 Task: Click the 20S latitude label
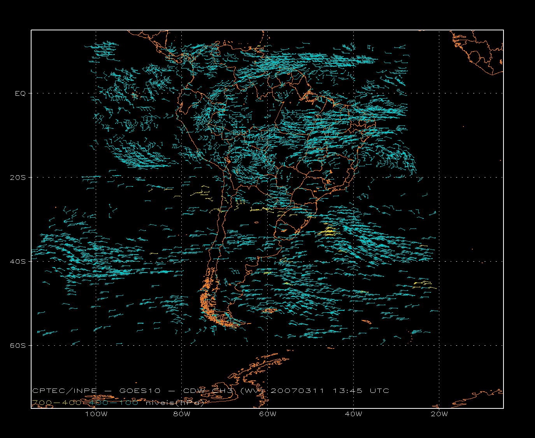click(18, 178)
